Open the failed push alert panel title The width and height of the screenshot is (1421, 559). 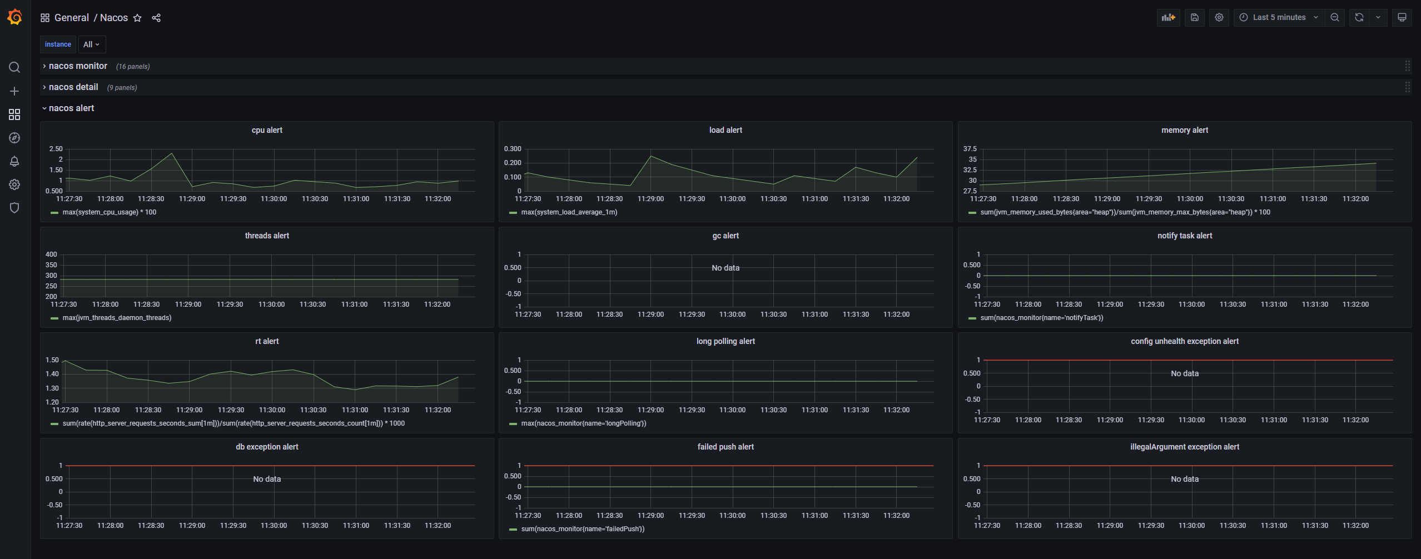point(726,447)
